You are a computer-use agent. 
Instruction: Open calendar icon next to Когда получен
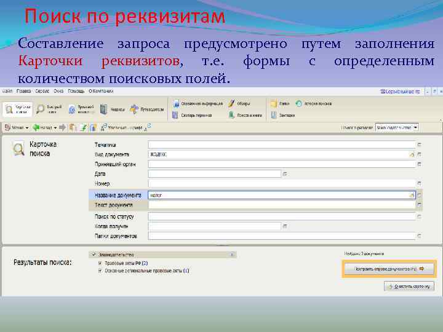tap(285, 226)
